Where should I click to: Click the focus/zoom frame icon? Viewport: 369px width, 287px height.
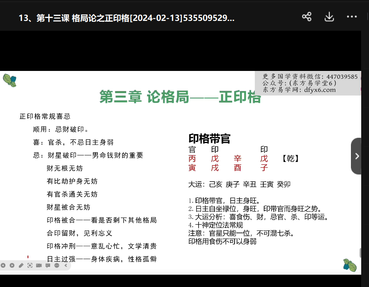pyautogui.click(x=30, y=265)
